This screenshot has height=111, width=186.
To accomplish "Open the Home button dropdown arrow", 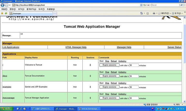I will click(x=144, y=13).
